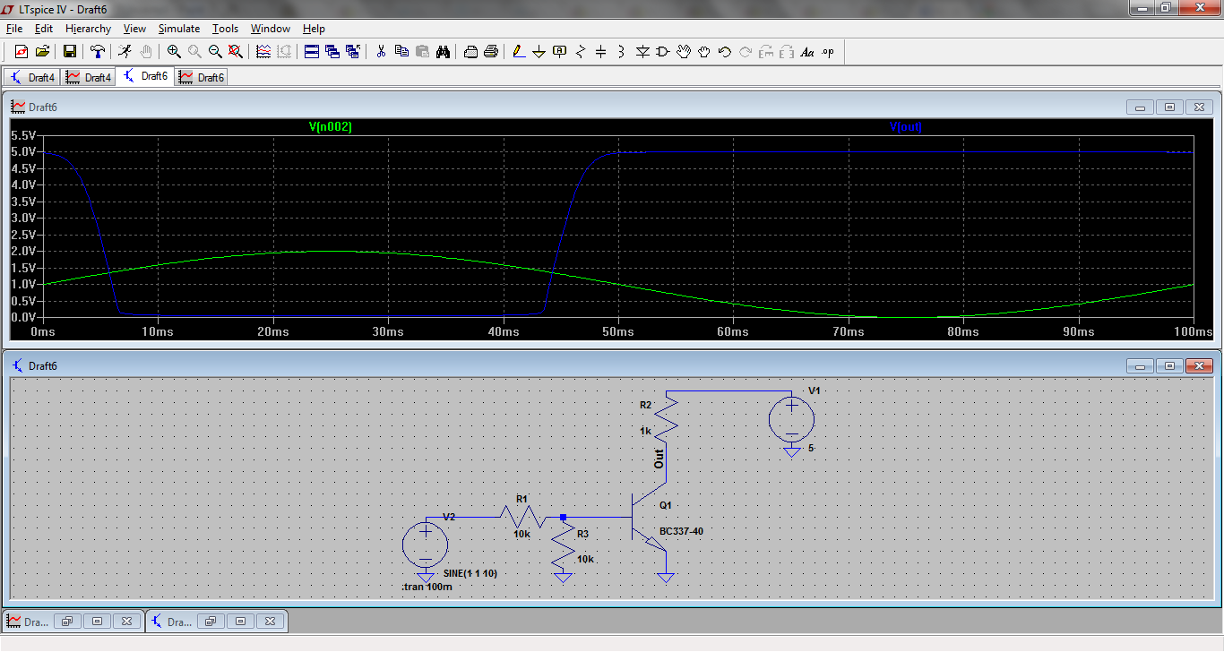
Task: Place a Ground symbol from the toolbar
Action: coord(539,52)
